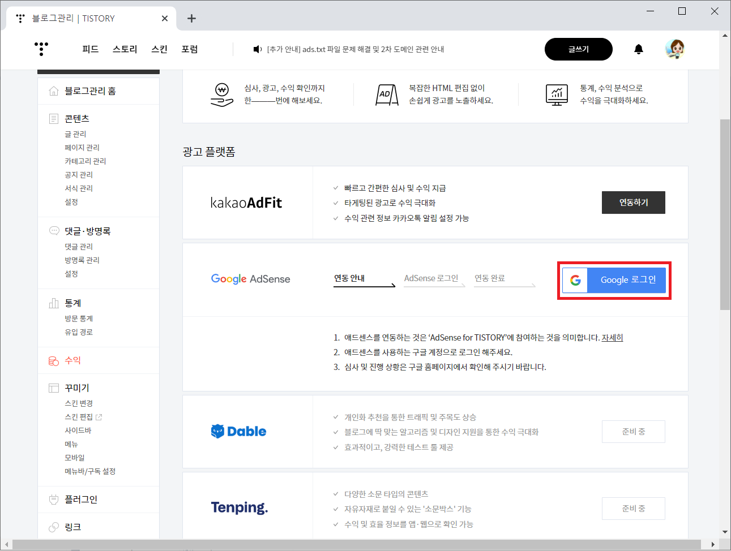Click the Tenping 준비 중 button
Screen dimensions: 731x551
(x=634, y=509)
